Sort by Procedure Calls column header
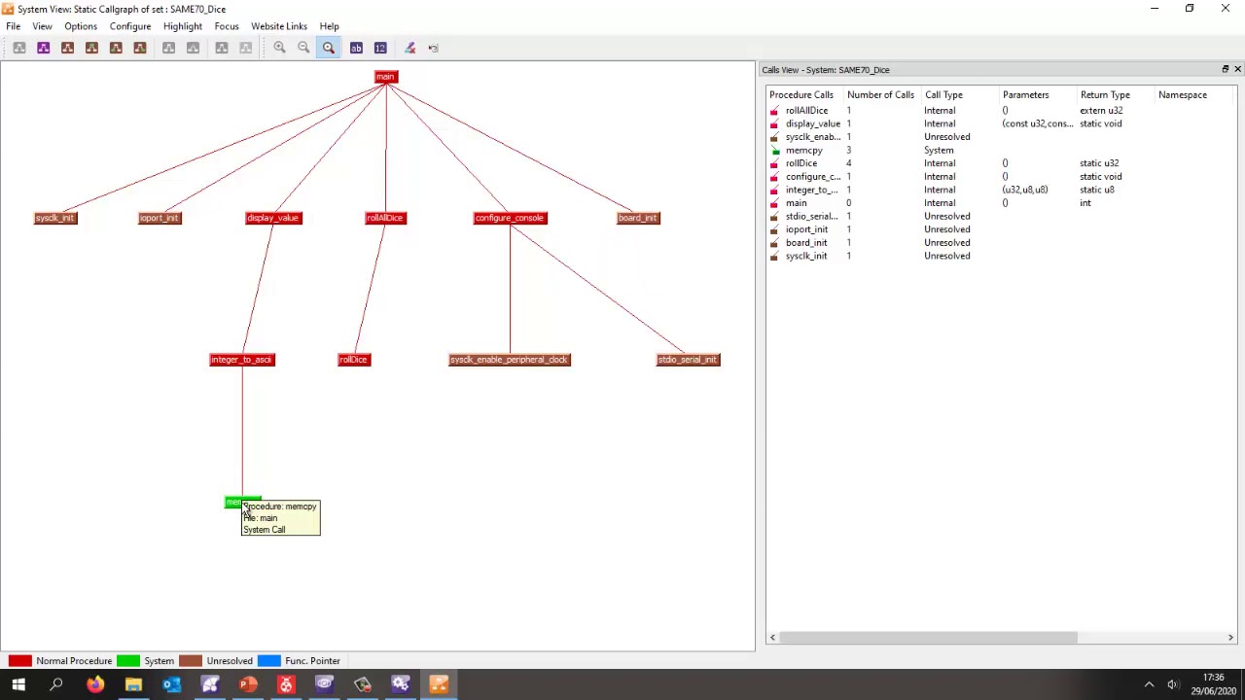Image resolution: width=1245 pixels, height=700 pixels. click(x=801, y=95)
